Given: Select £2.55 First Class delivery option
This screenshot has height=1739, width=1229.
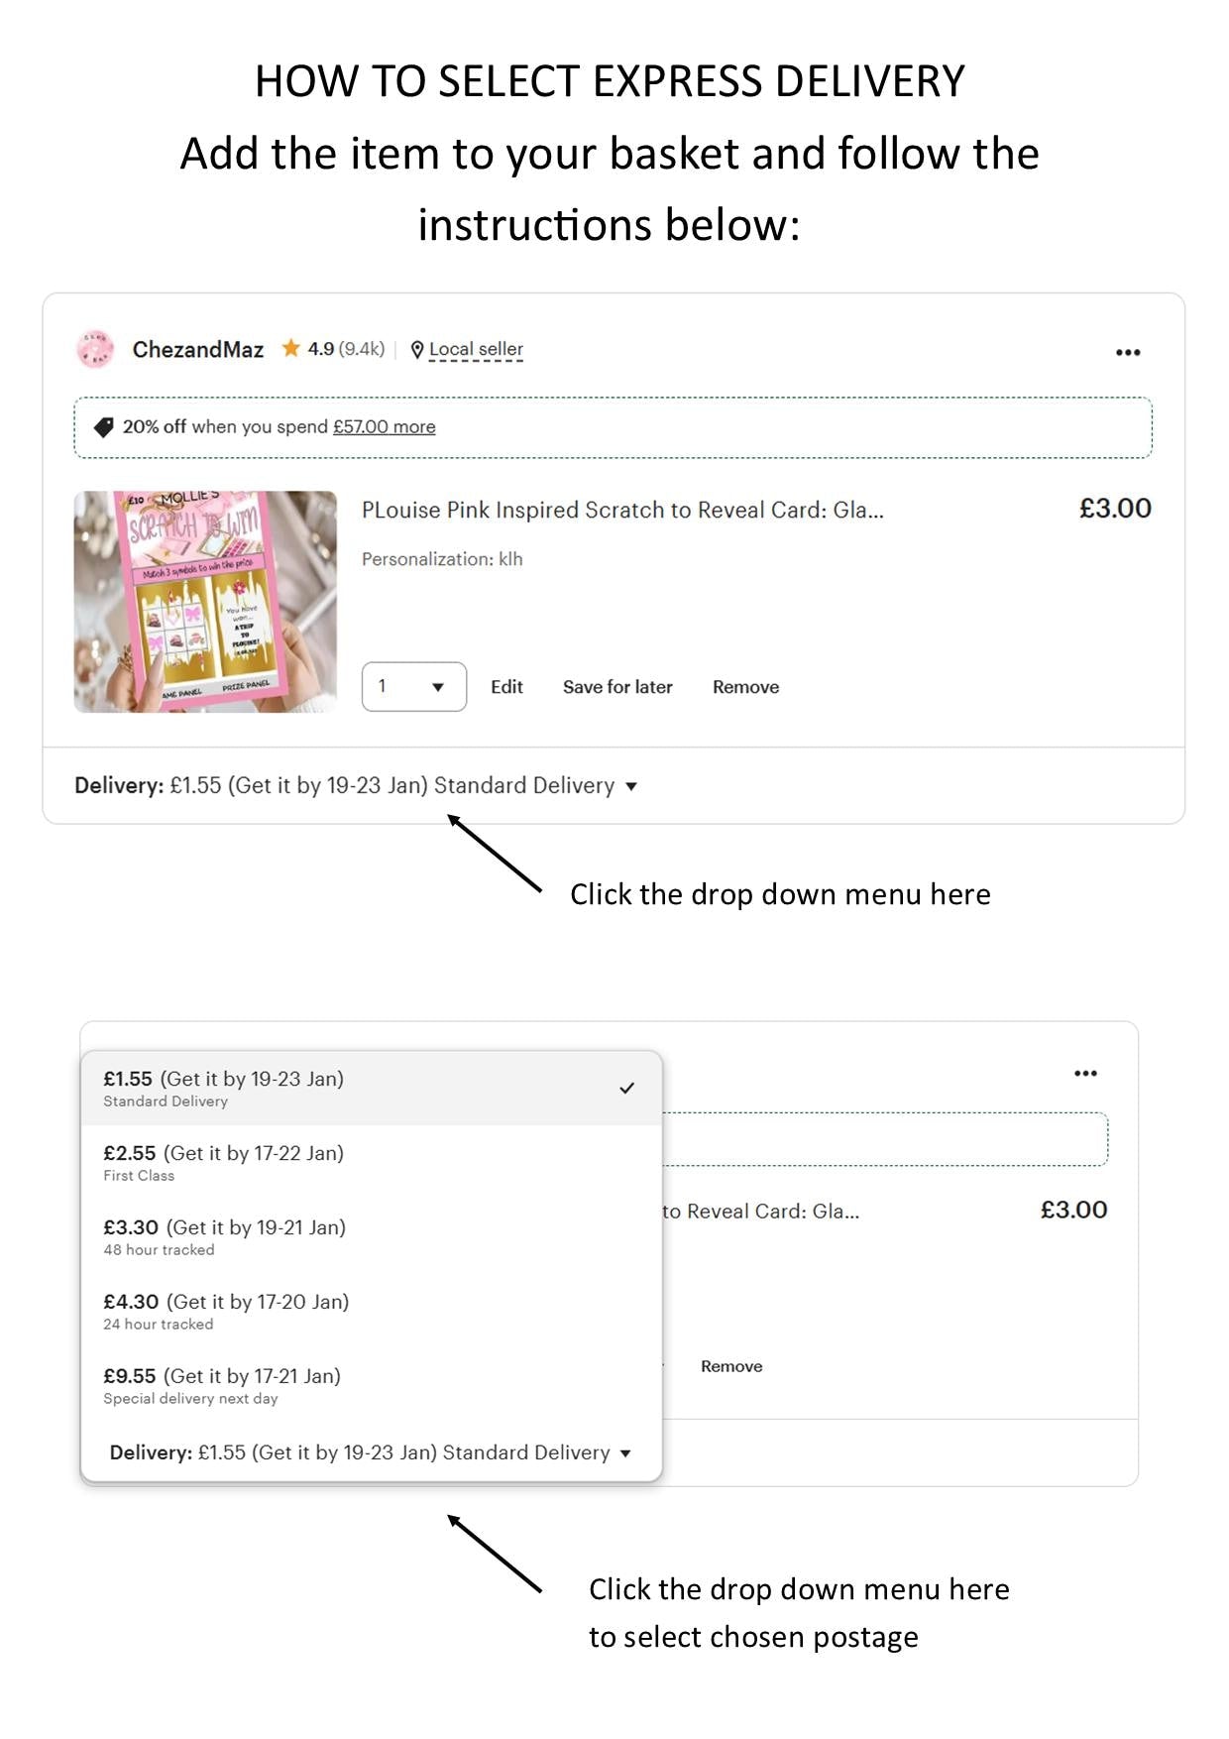Looking at the screenshot, I should coord(371,1162).
